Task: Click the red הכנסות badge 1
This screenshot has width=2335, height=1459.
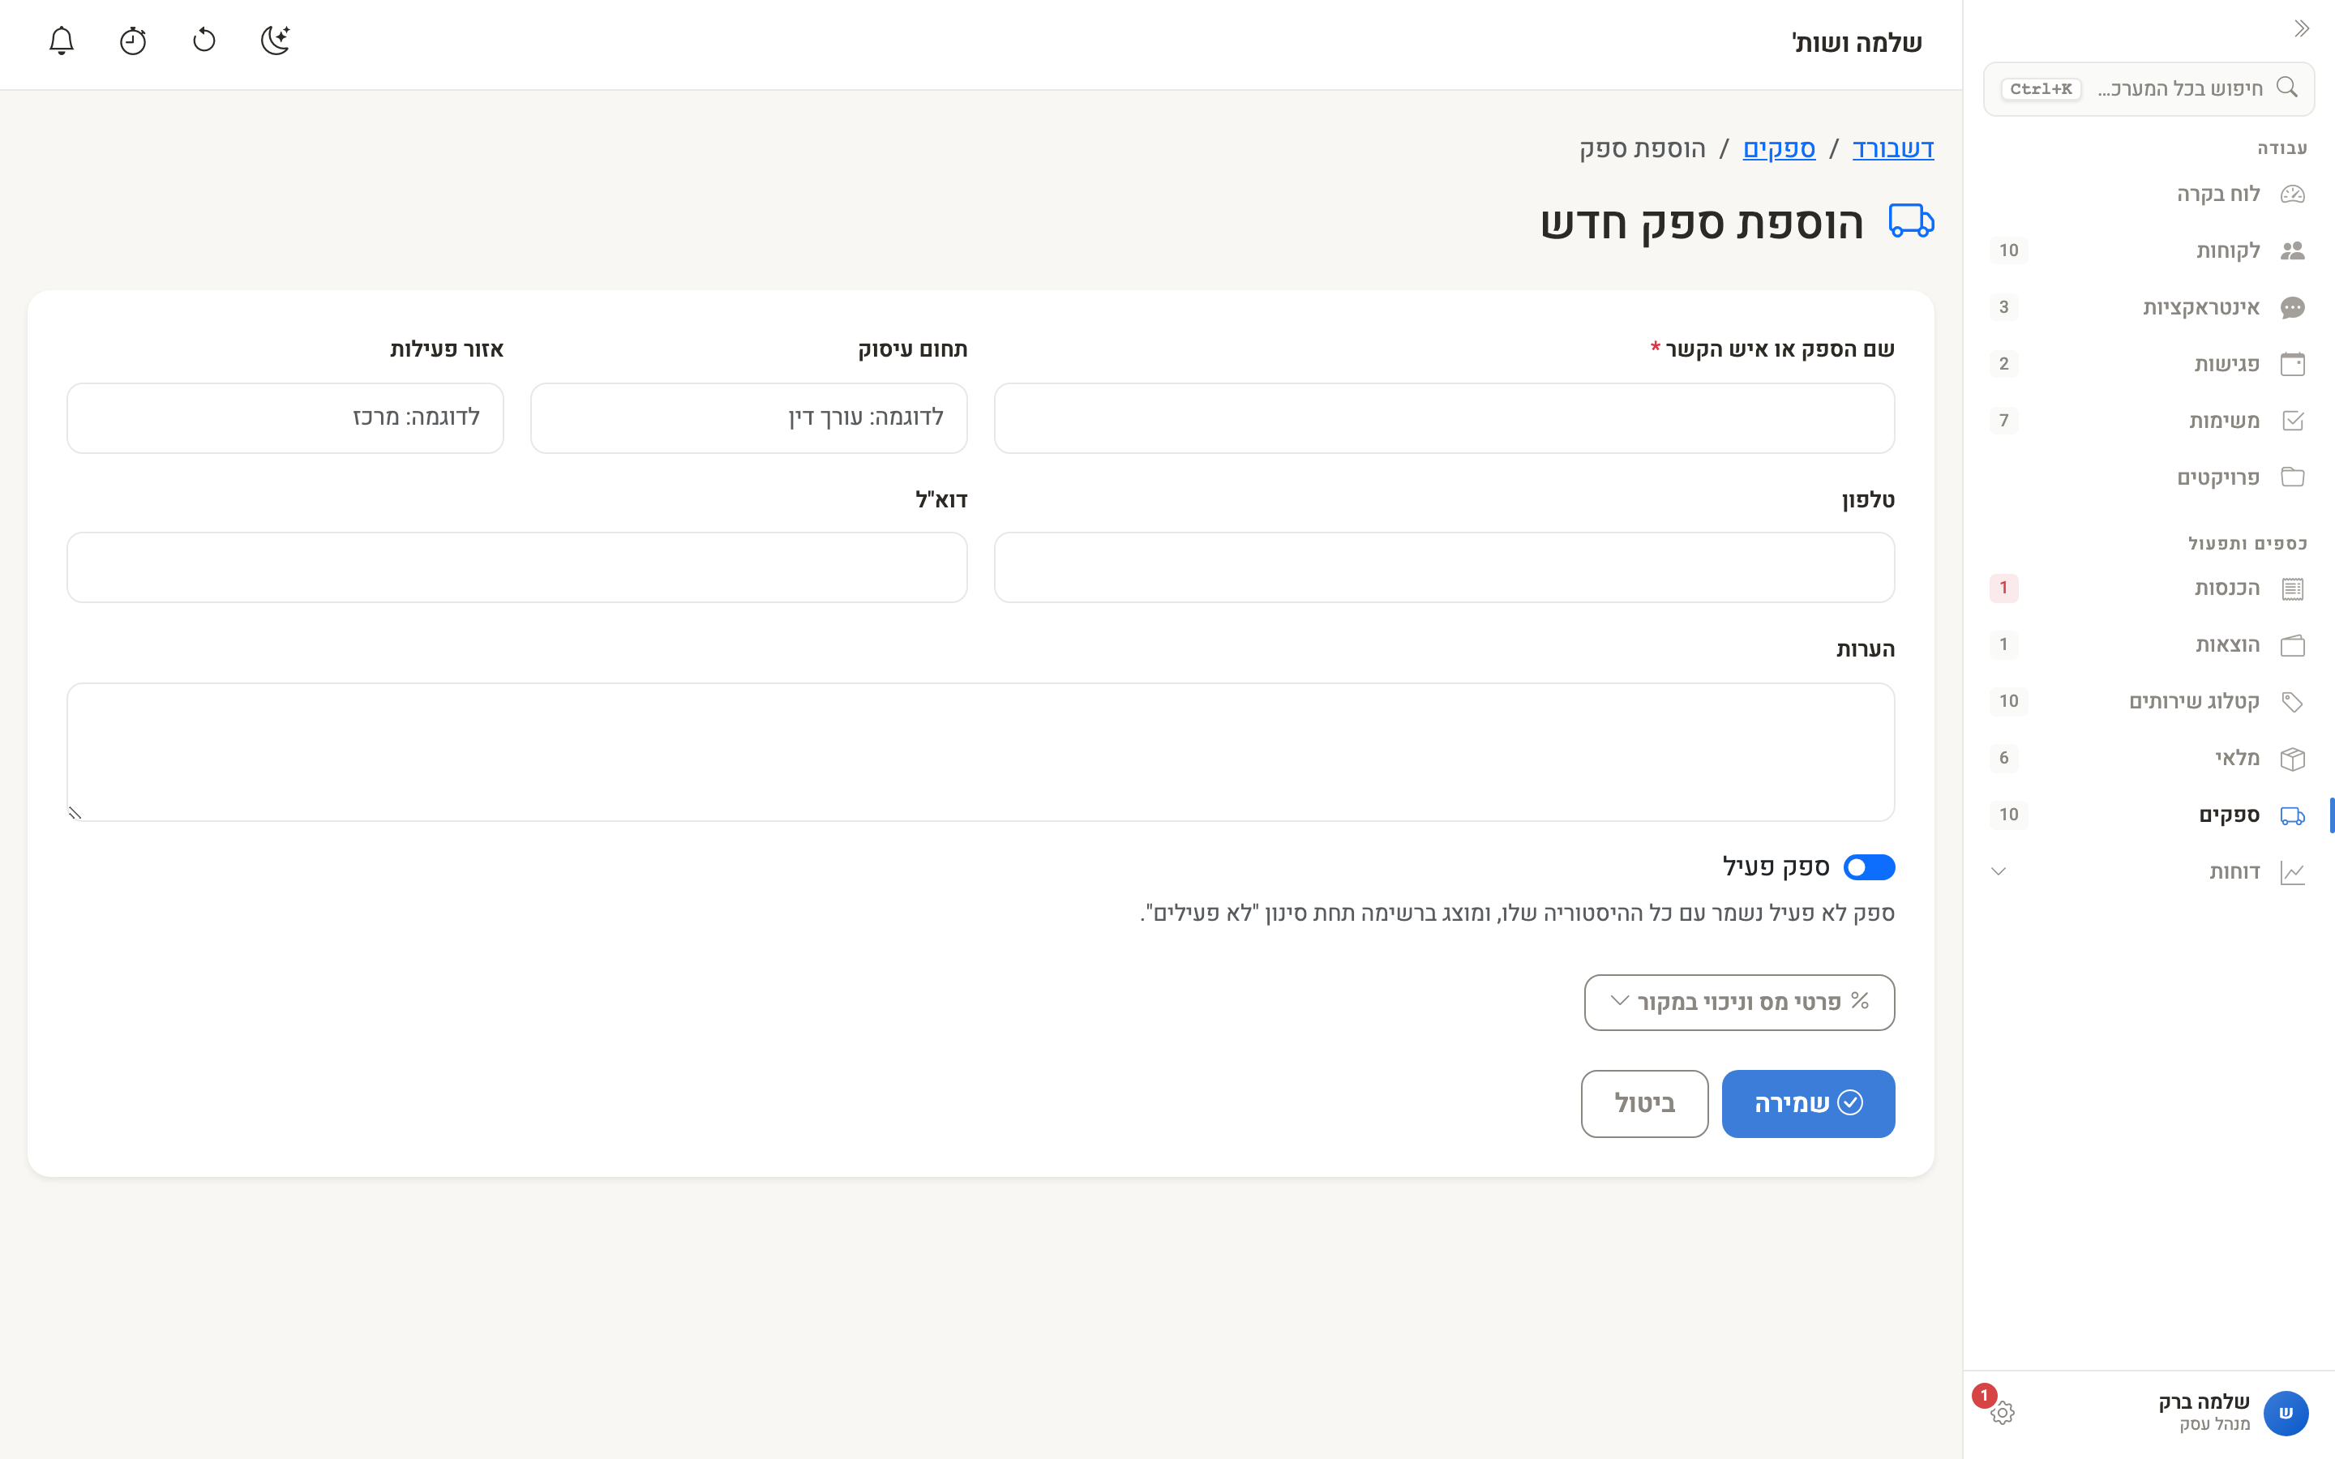Action: click(2003, 588)
